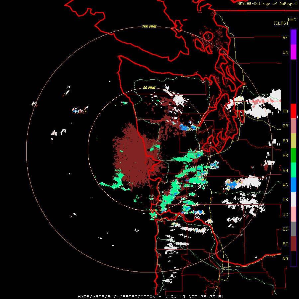Click the HHC product label
The width and height of the screenshot is (299, 299).
click(x=292, y=20)
